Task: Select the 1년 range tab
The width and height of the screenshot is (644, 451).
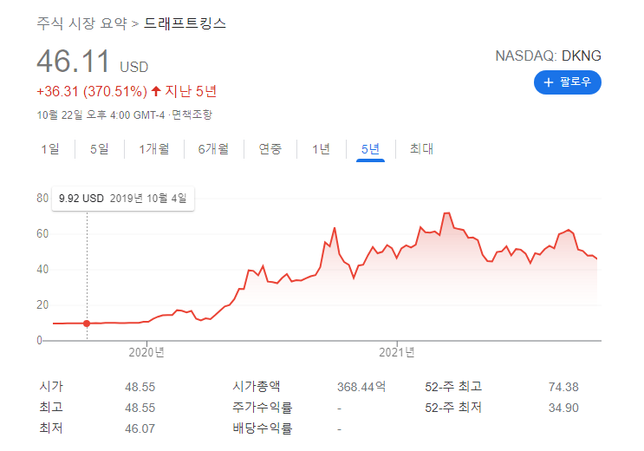Action: [322, 149]
